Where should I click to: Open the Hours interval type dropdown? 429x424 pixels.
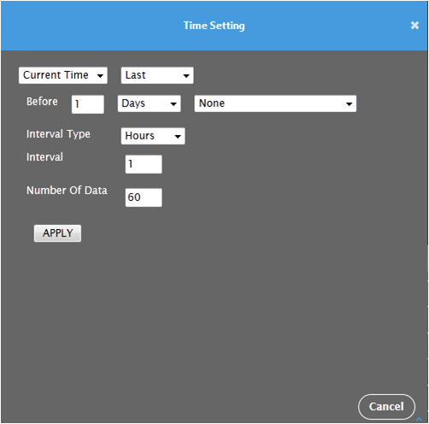pos(153,136)
